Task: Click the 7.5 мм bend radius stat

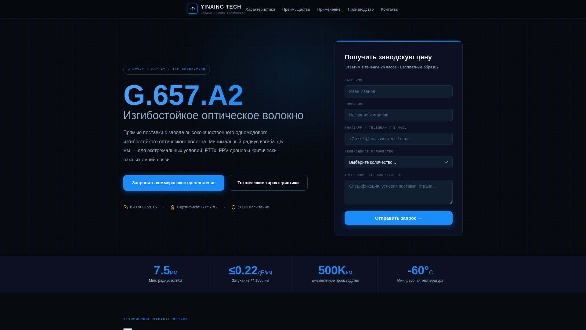Action: tap(165, 270)
